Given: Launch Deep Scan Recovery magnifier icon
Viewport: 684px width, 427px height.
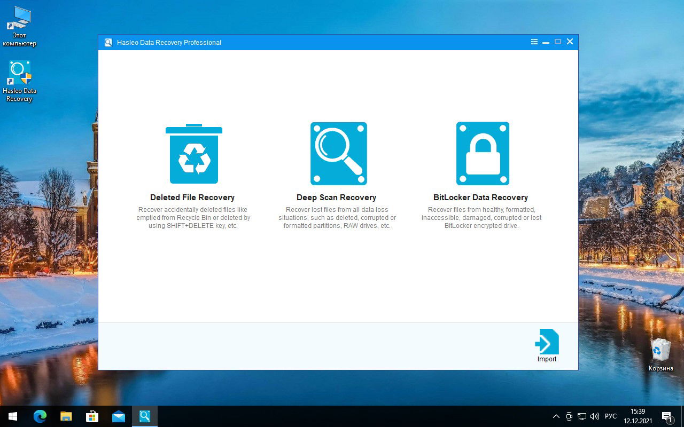Looking at the screenshot, I should pyautogui.click(x=339, y=154).
